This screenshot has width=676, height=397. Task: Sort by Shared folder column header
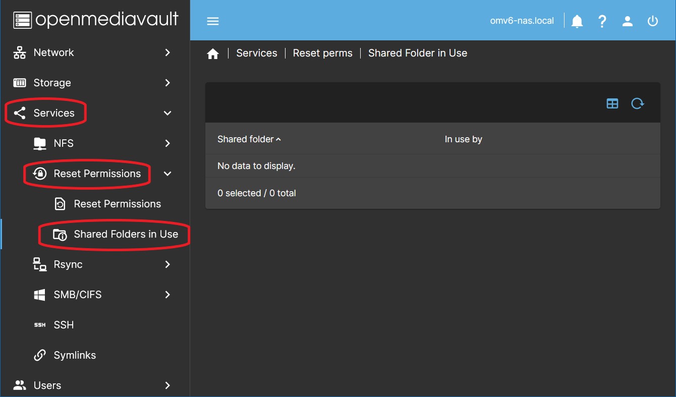coord(246,139)
